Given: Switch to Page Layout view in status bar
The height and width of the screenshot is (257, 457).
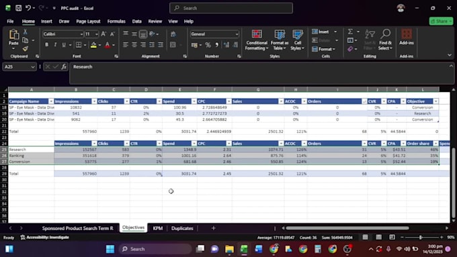Looking at the screenshot, I should pyautogui.click(x=378, y=238).
